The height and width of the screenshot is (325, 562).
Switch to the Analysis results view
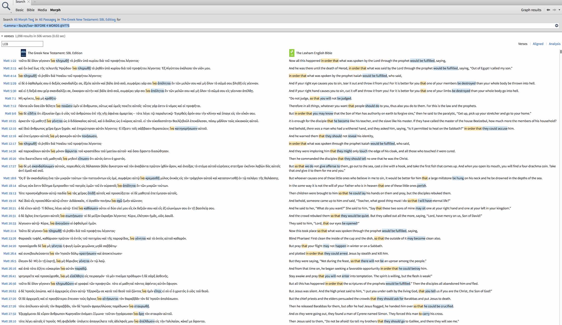(554, 44)
